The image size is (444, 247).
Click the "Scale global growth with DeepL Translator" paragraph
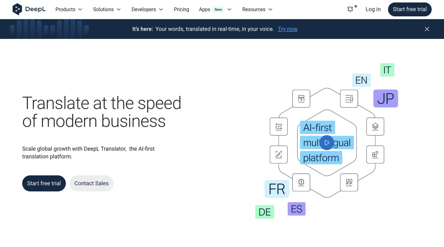point(88,153)
